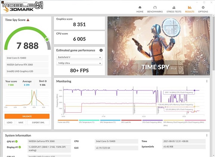The image size is (215, 157).
Task: Click the GPU Memory Clock Frequency tooltip
Action: 175,104
